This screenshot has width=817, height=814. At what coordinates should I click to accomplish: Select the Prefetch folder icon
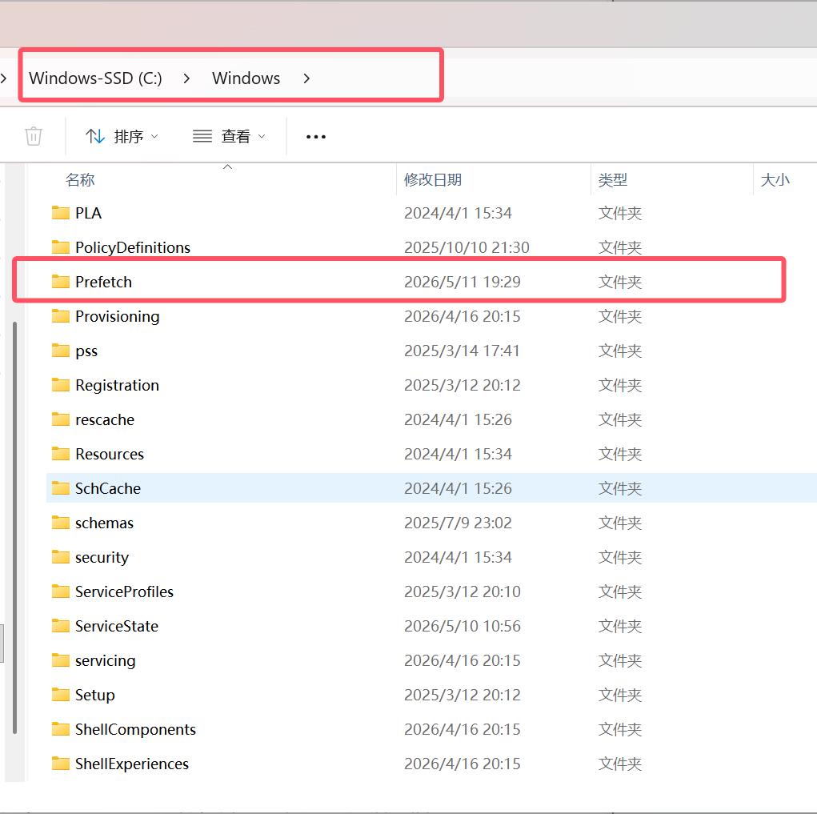61,282
